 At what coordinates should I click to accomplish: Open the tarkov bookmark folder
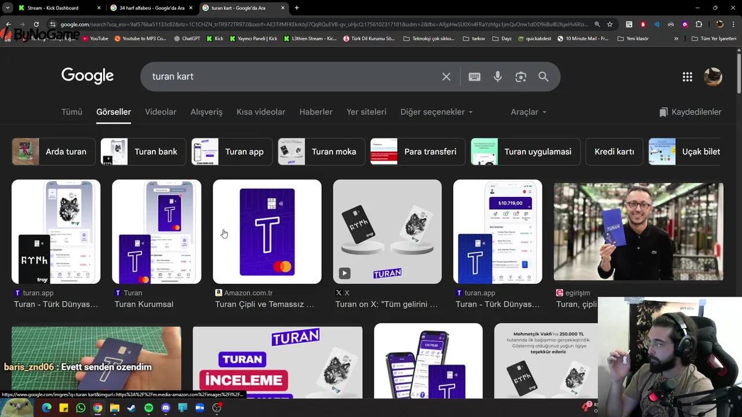(475, 39)
